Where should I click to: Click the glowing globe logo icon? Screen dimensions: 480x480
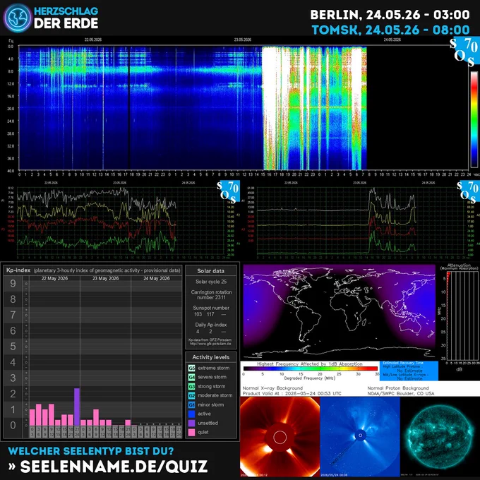[18, 18]
